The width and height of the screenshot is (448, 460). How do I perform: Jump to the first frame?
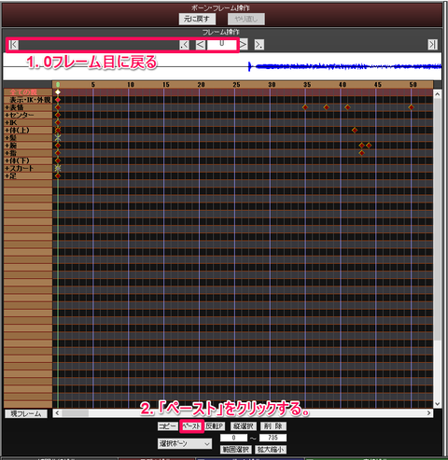13,45
